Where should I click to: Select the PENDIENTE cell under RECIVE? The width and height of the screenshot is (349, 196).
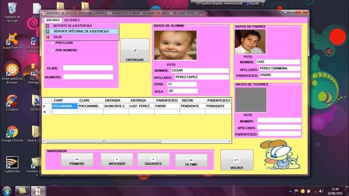click(x=192, y=106)
